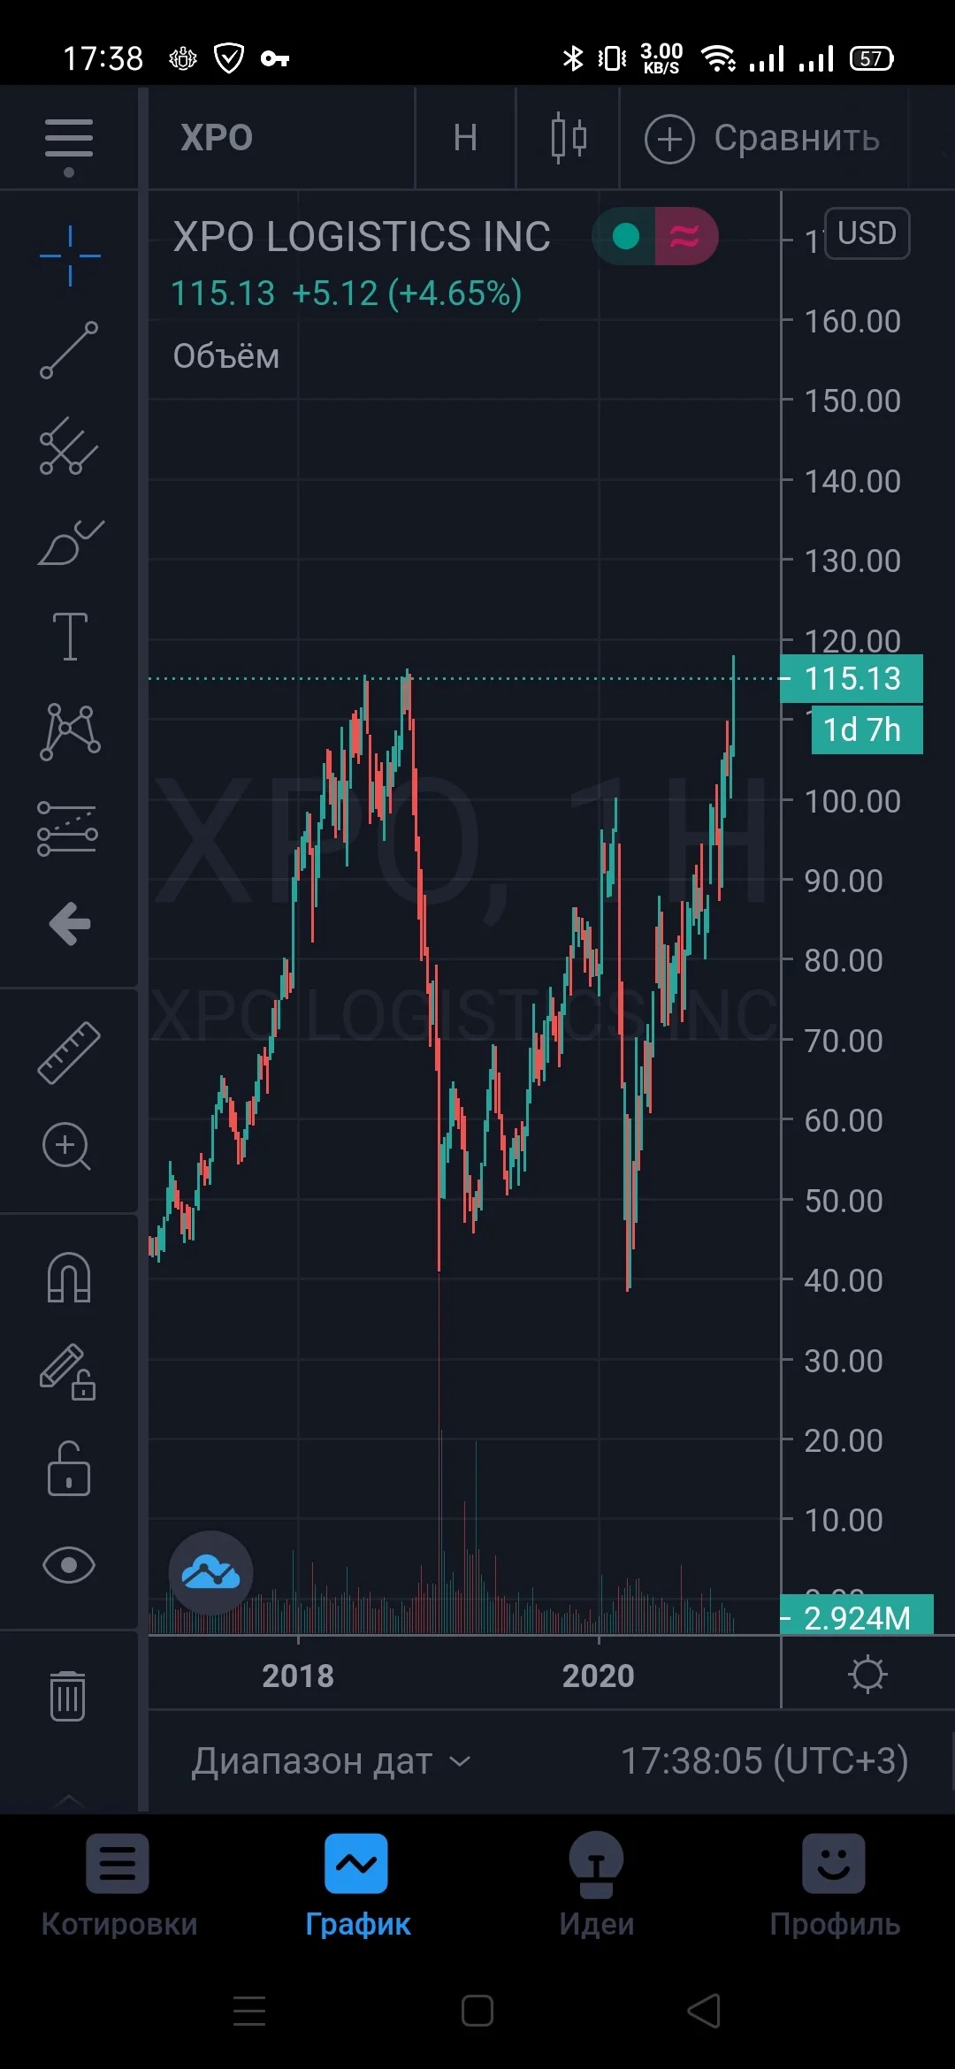Viewport: 955px width, 2069px height.
Task: Select the chart pattern tool
Action: 70,731
